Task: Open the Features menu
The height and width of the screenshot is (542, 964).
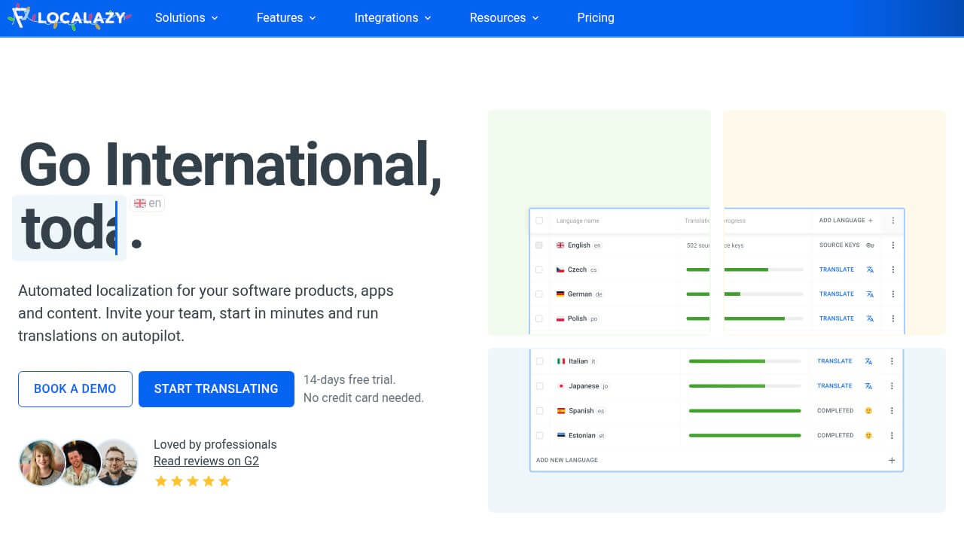Action: point(285,17)
